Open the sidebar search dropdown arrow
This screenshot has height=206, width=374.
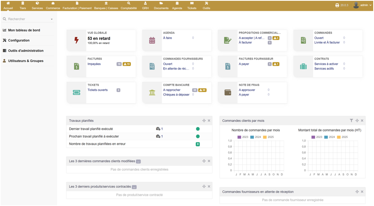click(x=52, y=19)
